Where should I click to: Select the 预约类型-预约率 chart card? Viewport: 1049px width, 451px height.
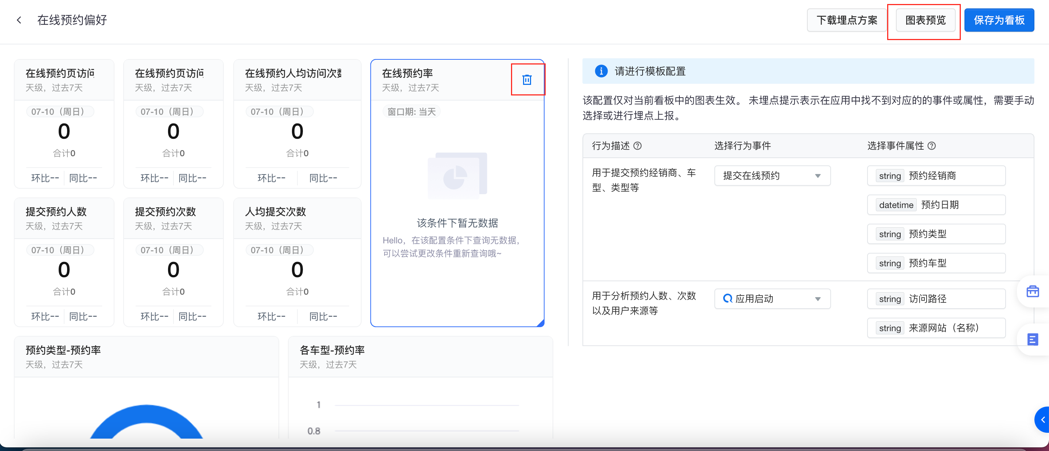[x=146, y=388]
